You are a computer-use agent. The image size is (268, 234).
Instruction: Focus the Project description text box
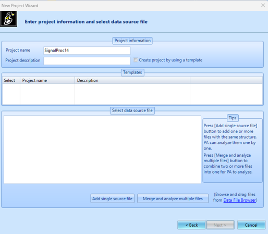tap(87, 61)
